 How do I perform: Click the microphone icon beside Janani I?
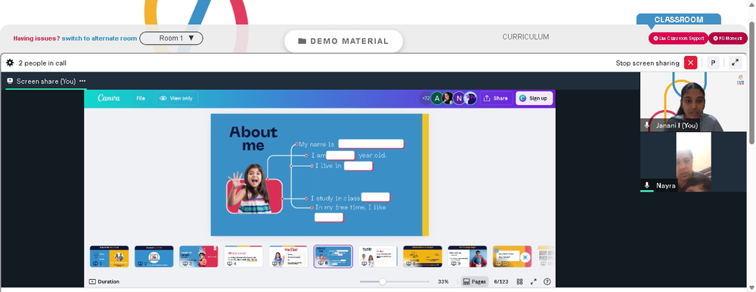pyautogui.click(x=647, y=125)
